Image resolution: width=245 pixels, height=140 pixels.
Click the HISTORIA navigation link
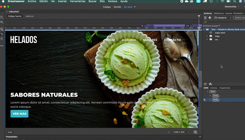coord(129,40)
